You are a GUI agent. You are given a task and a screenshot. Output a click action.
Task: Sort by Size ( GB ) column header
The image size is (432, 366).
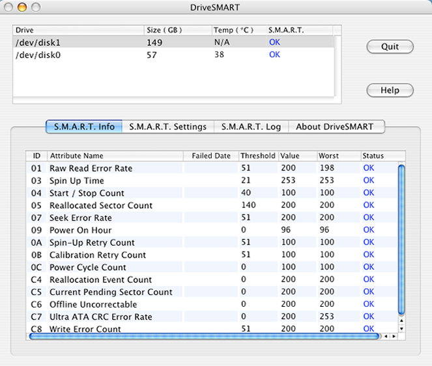pos(178,30)
